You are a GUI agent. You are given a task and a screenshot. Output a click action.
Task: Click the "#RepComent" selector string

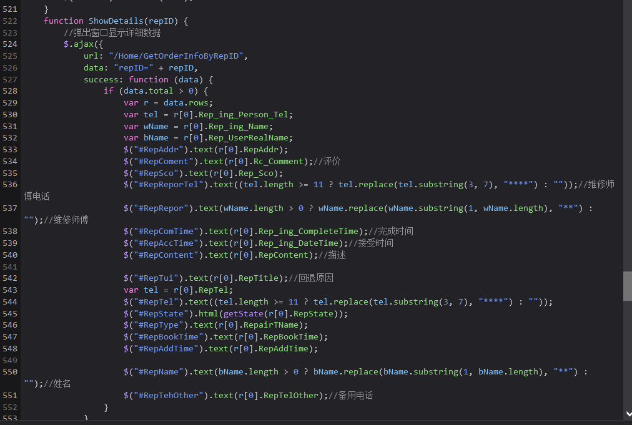[x=164, y=162]
